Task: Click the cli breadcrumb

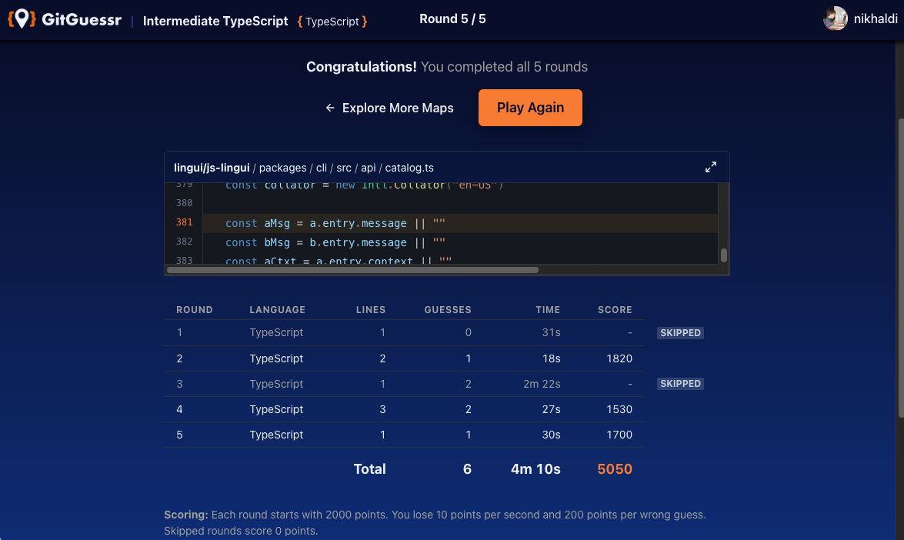Action: [x=322, y=167]
